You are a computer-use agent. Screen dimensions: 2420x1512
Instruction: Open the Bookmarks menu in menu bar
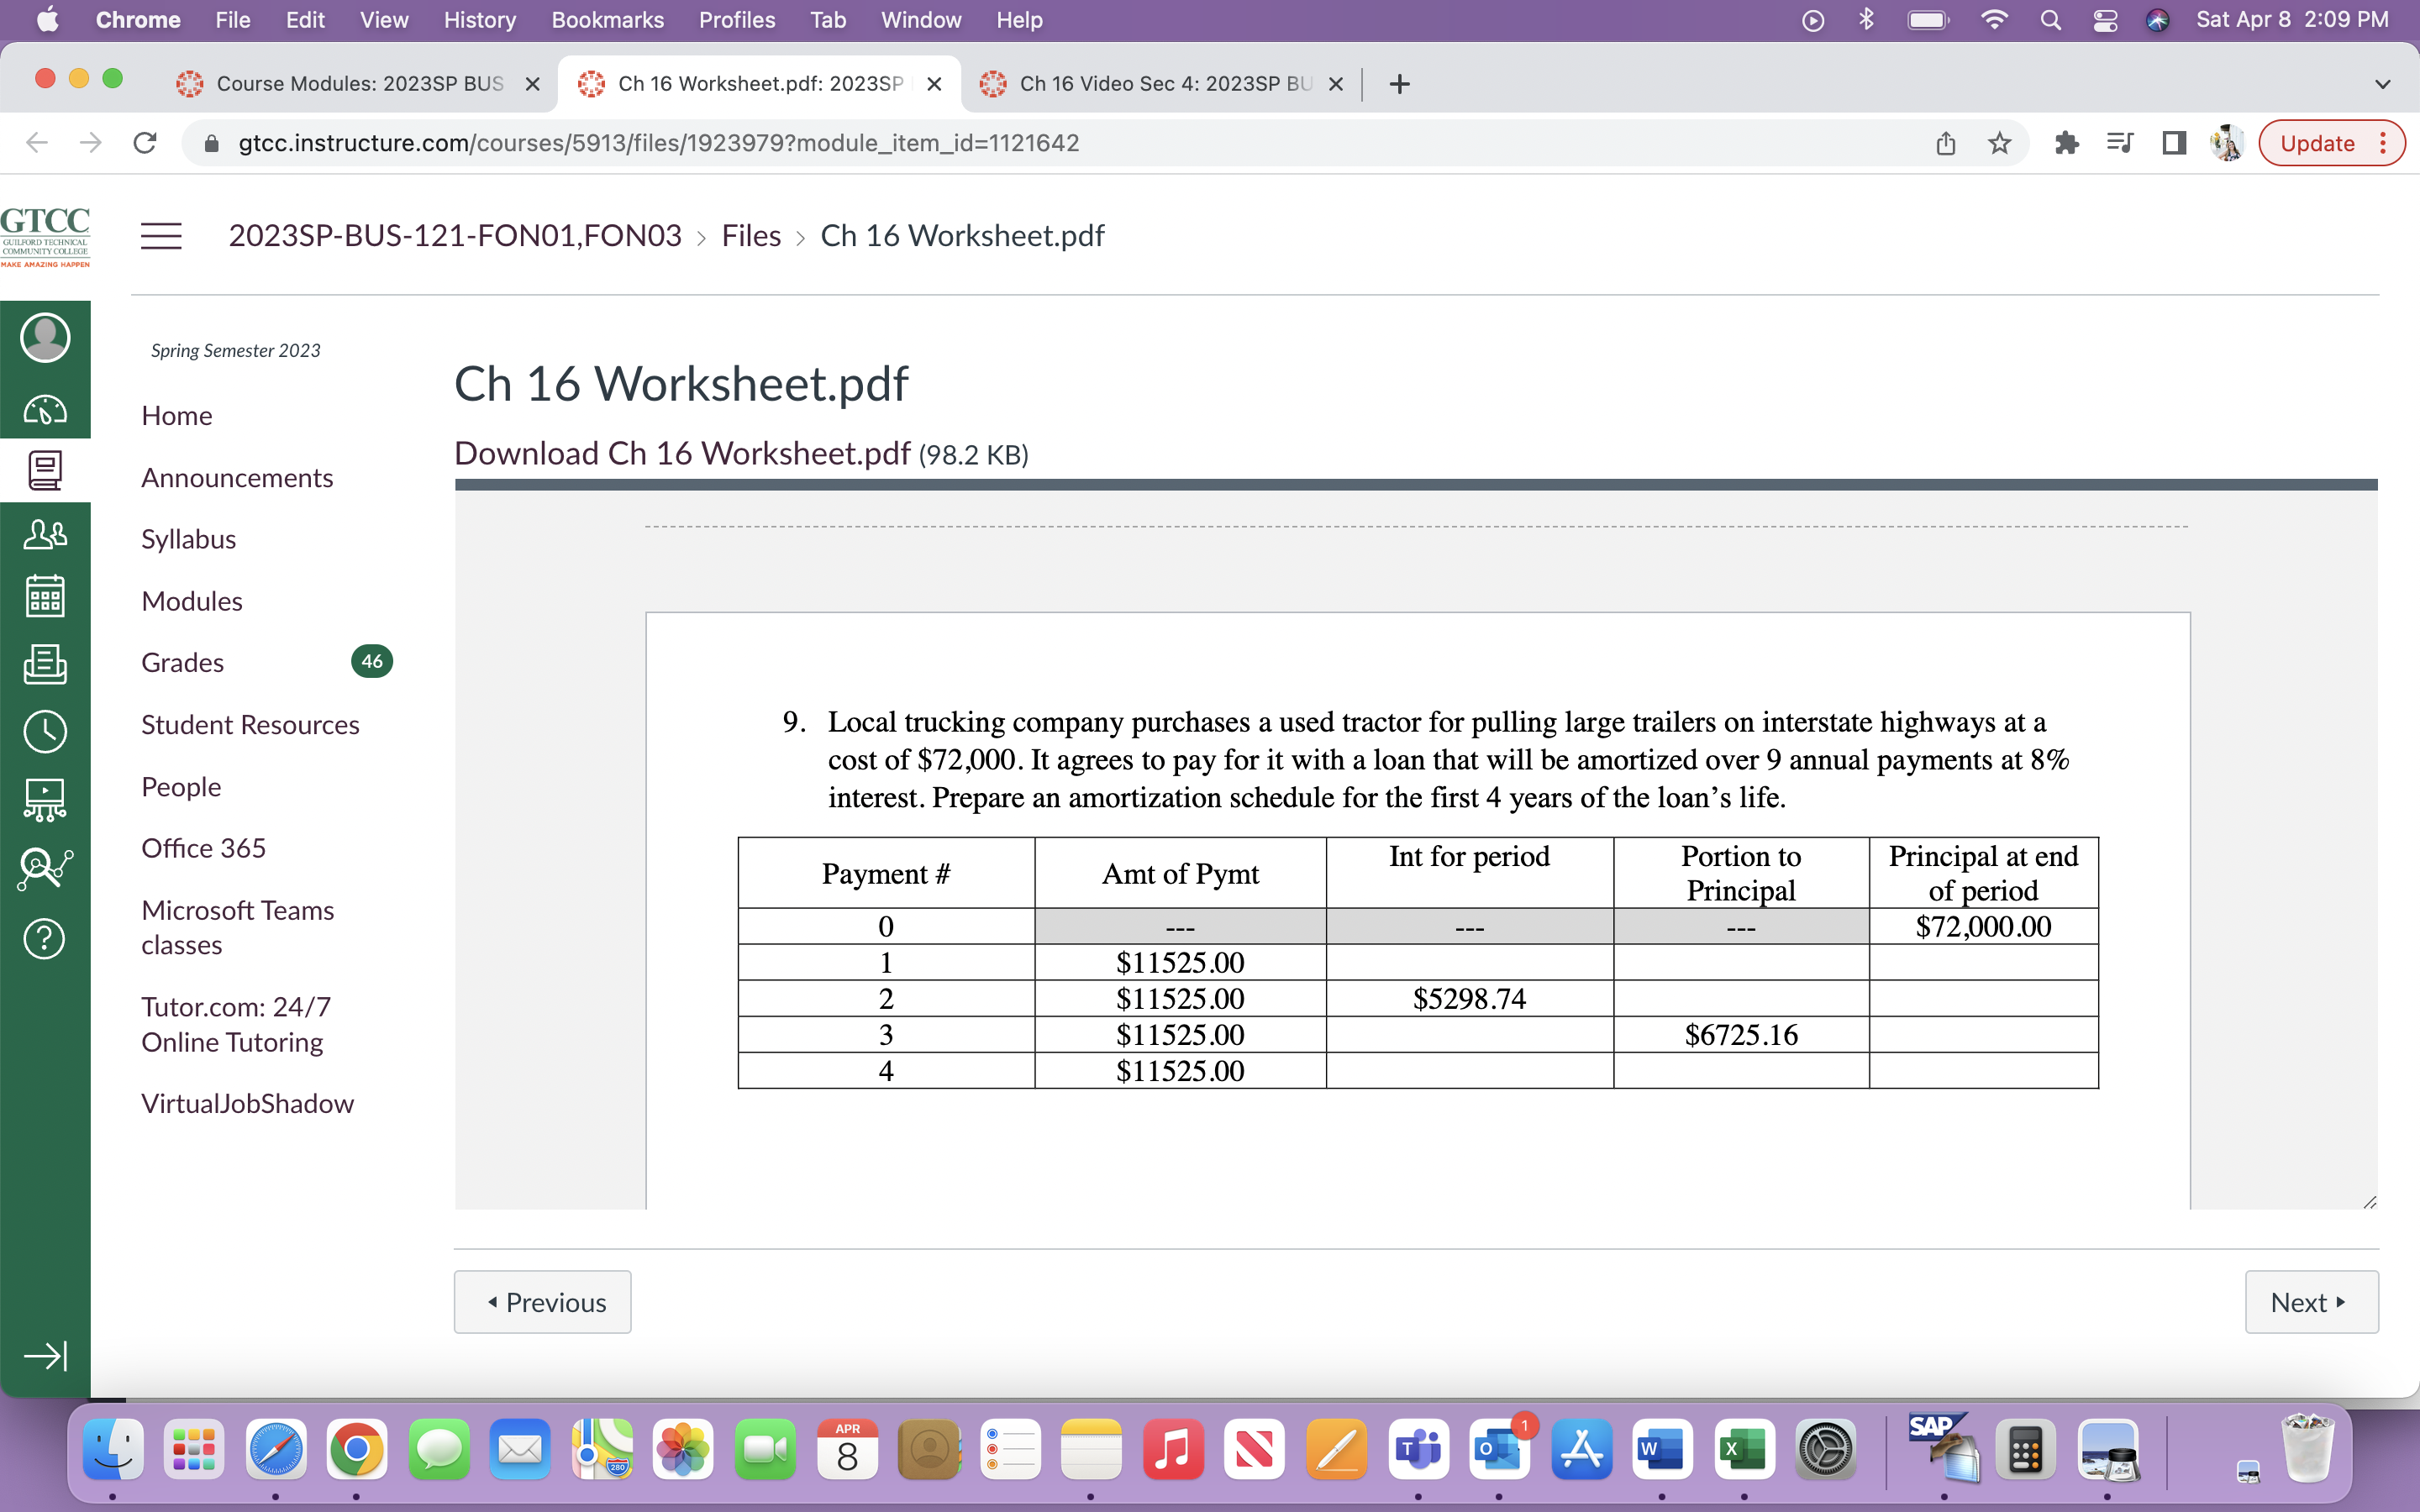[x=607, y=20]
